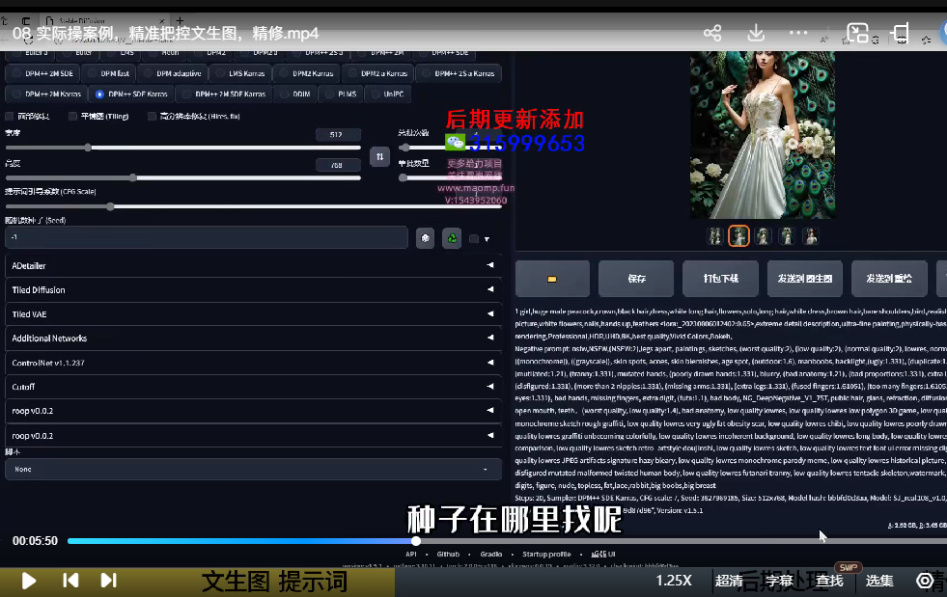Open the player's three-dot more menu
947x597 pixels.
797,33
